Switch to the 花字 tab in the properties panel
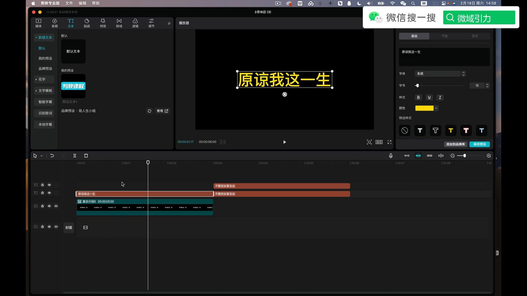This screenshot has width=527, height=296. click(x=475, y=36)
